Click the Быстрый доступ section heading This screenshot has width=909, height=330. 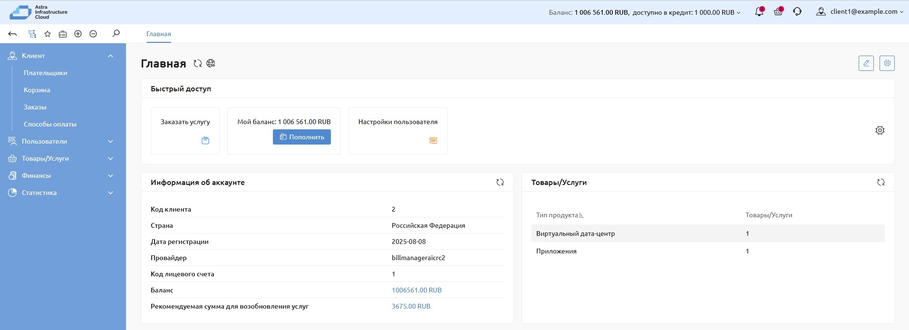pos(181,89)
